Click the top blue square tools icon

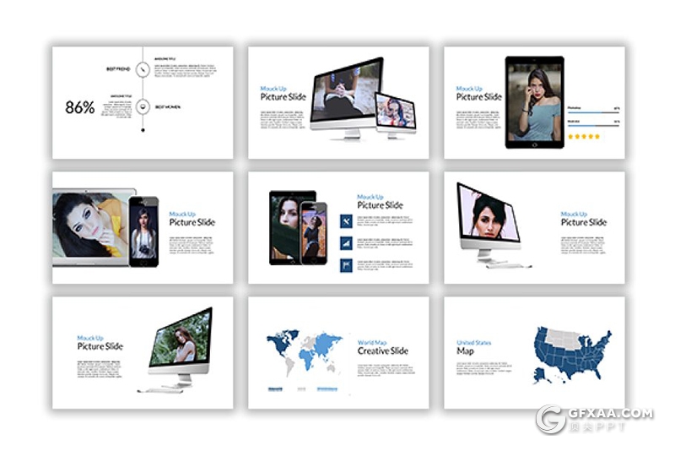pos(346,221)
